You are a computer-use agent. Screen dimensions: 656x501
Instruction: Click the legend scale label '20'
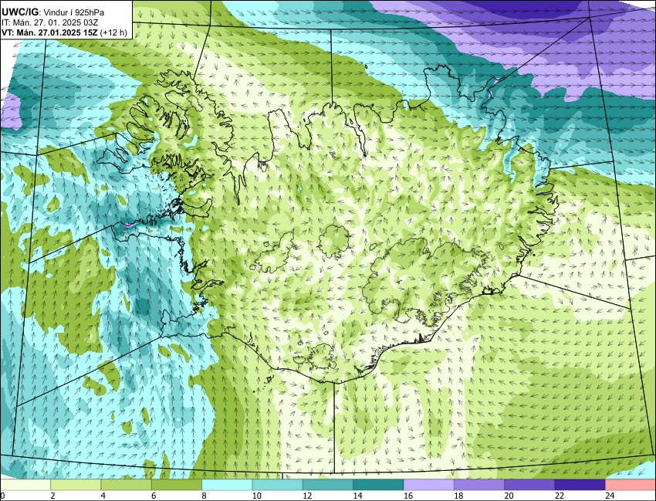(509, 496)
